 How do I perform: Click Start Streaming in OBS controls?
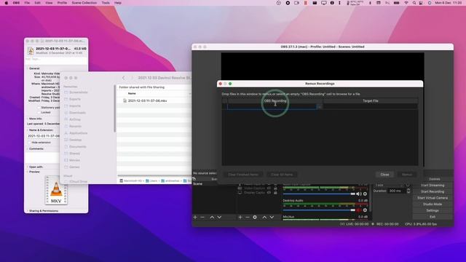[433, 186]
